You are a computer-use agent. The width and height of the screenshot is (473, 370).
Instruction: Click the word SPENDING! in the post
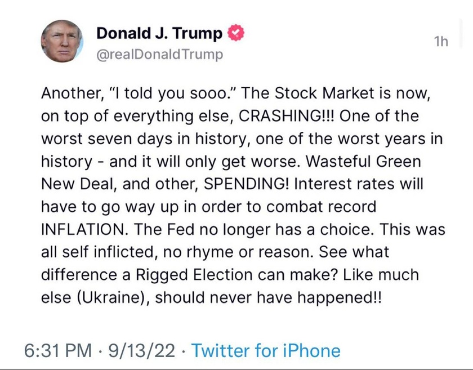[247, 184]
